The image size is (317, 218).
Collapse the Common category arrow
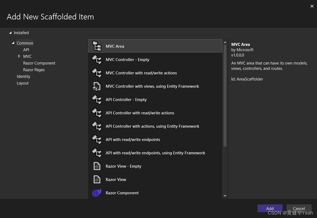coord(13,43)
